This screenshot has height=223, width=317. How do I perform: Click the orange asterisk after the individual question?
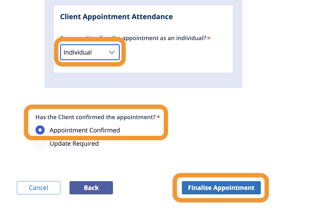coord(209,38)
